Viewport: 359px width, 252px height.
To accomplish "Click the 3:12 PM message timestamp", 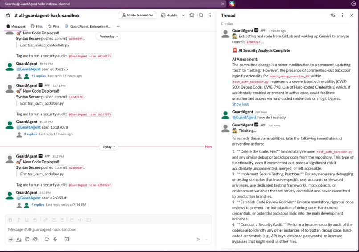I will 58,156.
